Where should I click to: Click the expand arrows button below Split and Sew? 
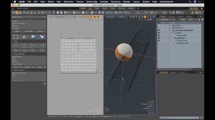(x=45, y=84)
